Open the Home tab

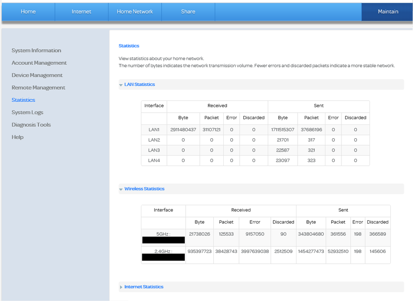(28, 12)
